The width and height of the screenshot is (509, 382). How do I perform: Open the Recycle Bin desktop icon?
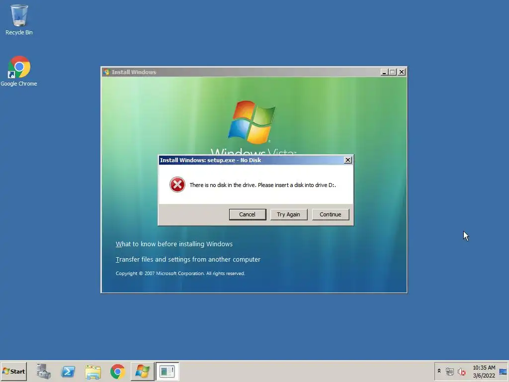(x=19, y=19)
